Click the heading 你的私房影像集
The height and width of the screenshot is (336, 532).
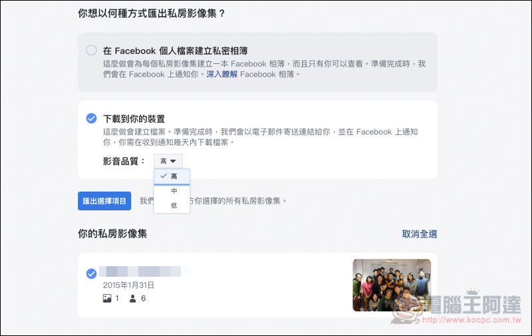point(112,234)
